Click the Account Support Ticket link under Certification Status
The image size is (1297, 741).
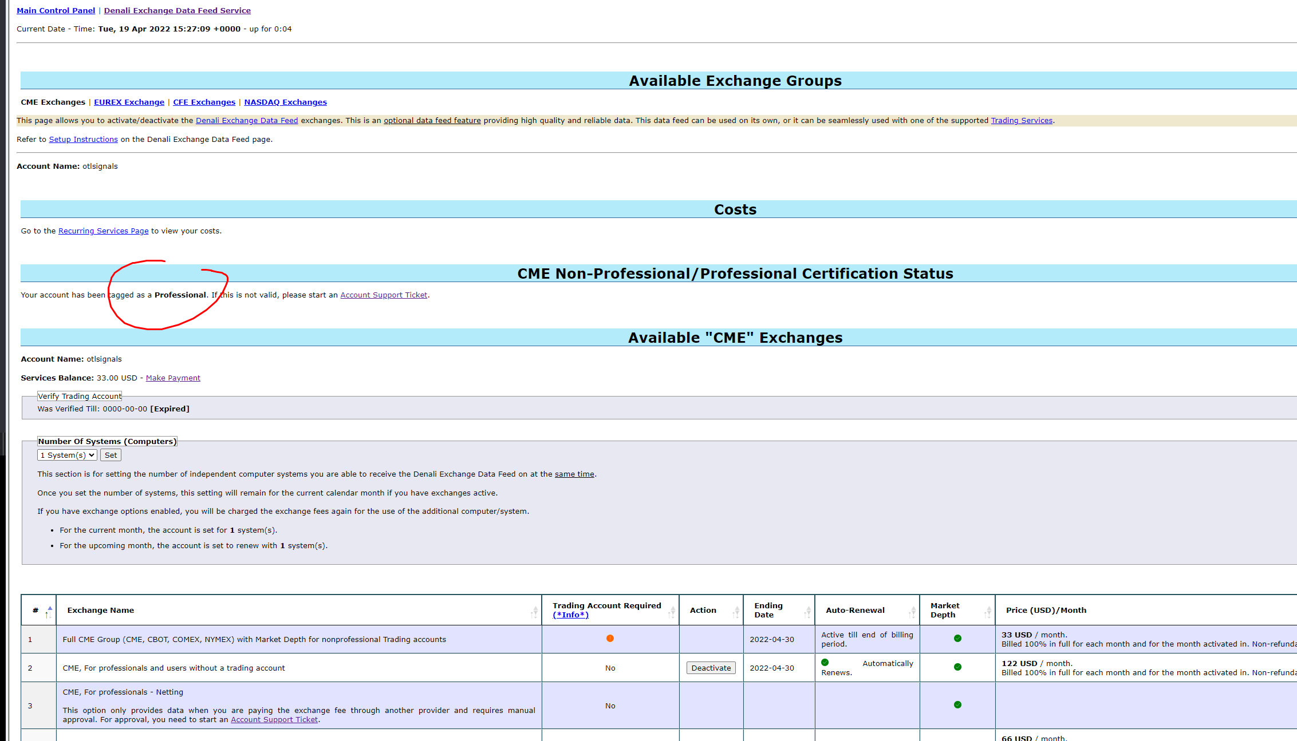tap(384, 295)
